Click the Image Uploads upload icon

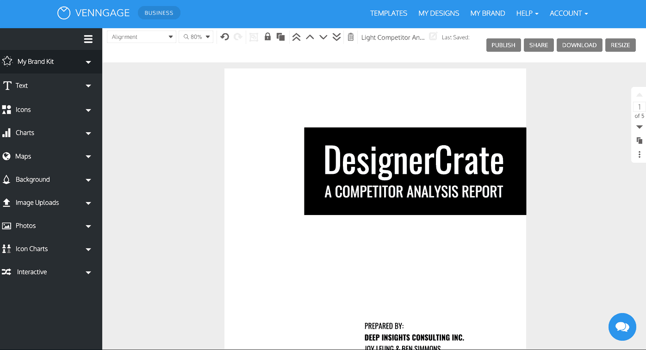pos(6,203)
